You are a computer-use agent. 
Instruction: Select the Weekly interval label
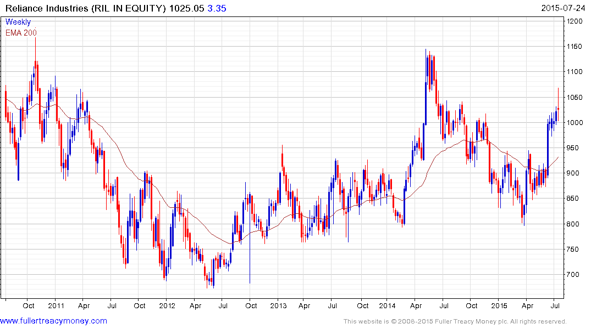tap(18, 22)
